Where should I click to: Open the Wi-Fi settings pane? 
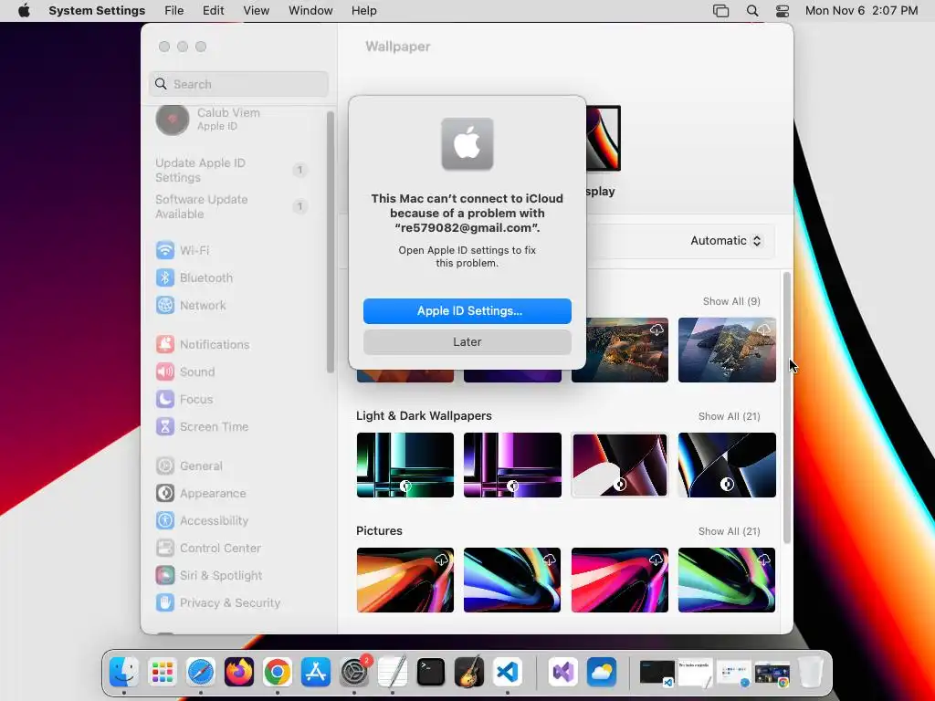(x=183, y=250)
